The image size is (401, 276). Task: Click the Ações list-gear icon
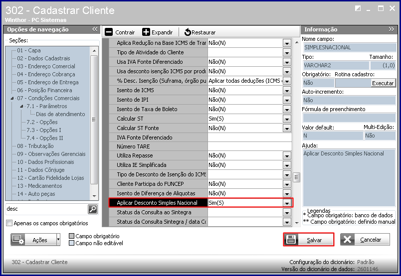(x=18, y=240)
